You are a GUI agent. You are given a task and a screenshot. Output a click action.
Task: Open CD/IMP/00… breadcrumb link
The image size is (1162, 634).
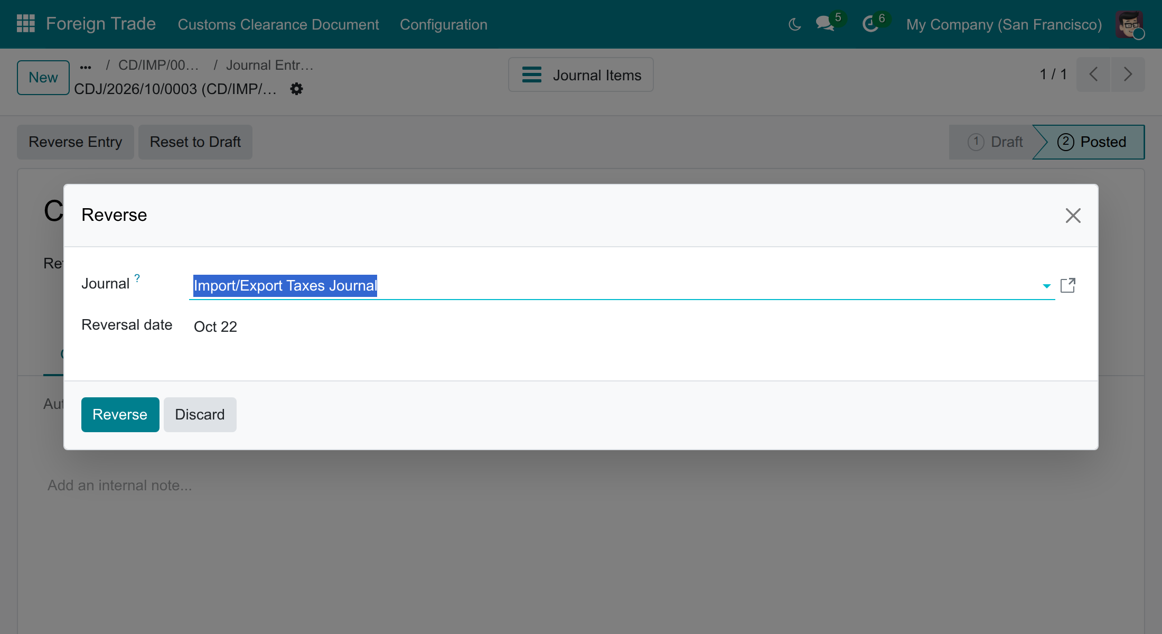tap(158, 65)
